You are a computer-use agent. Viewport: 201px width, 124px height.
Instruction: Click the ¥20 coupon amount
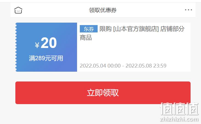[46, 43]
